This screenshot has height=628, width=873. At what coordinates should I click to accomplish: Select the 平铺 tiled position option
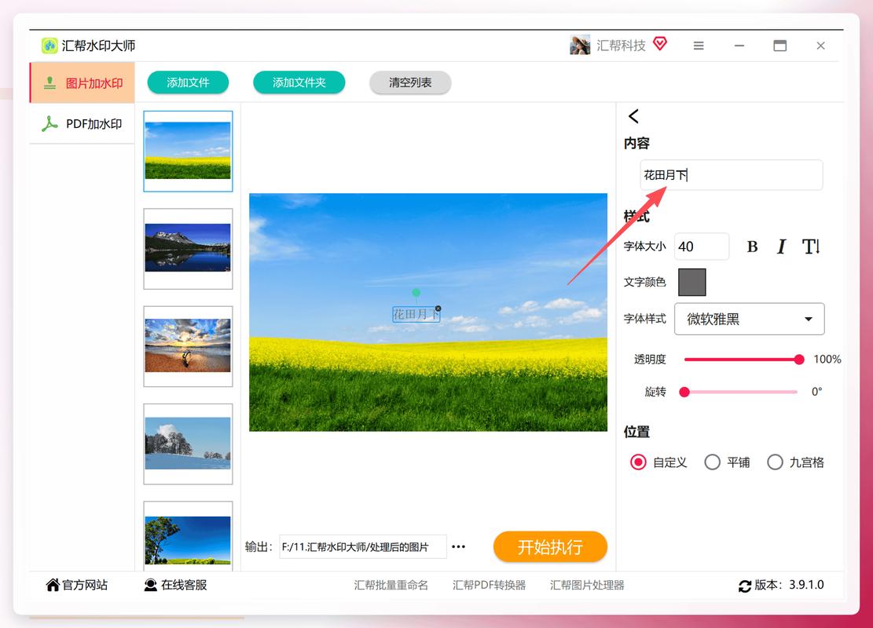coord(712,462)
